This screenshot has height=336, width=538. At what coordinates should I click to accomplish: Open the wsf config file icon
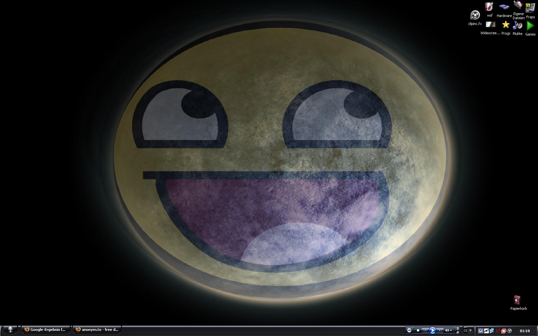click(x=490, y=7)
